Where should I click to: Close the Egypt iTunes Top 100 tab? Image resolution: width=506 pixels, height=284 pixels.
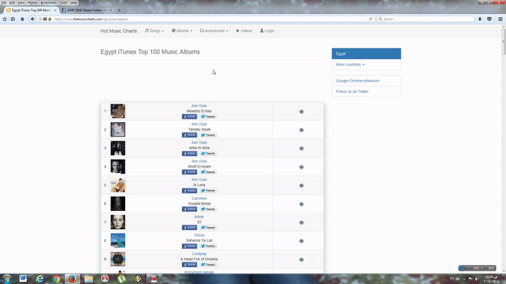click(x=56, y=10)
